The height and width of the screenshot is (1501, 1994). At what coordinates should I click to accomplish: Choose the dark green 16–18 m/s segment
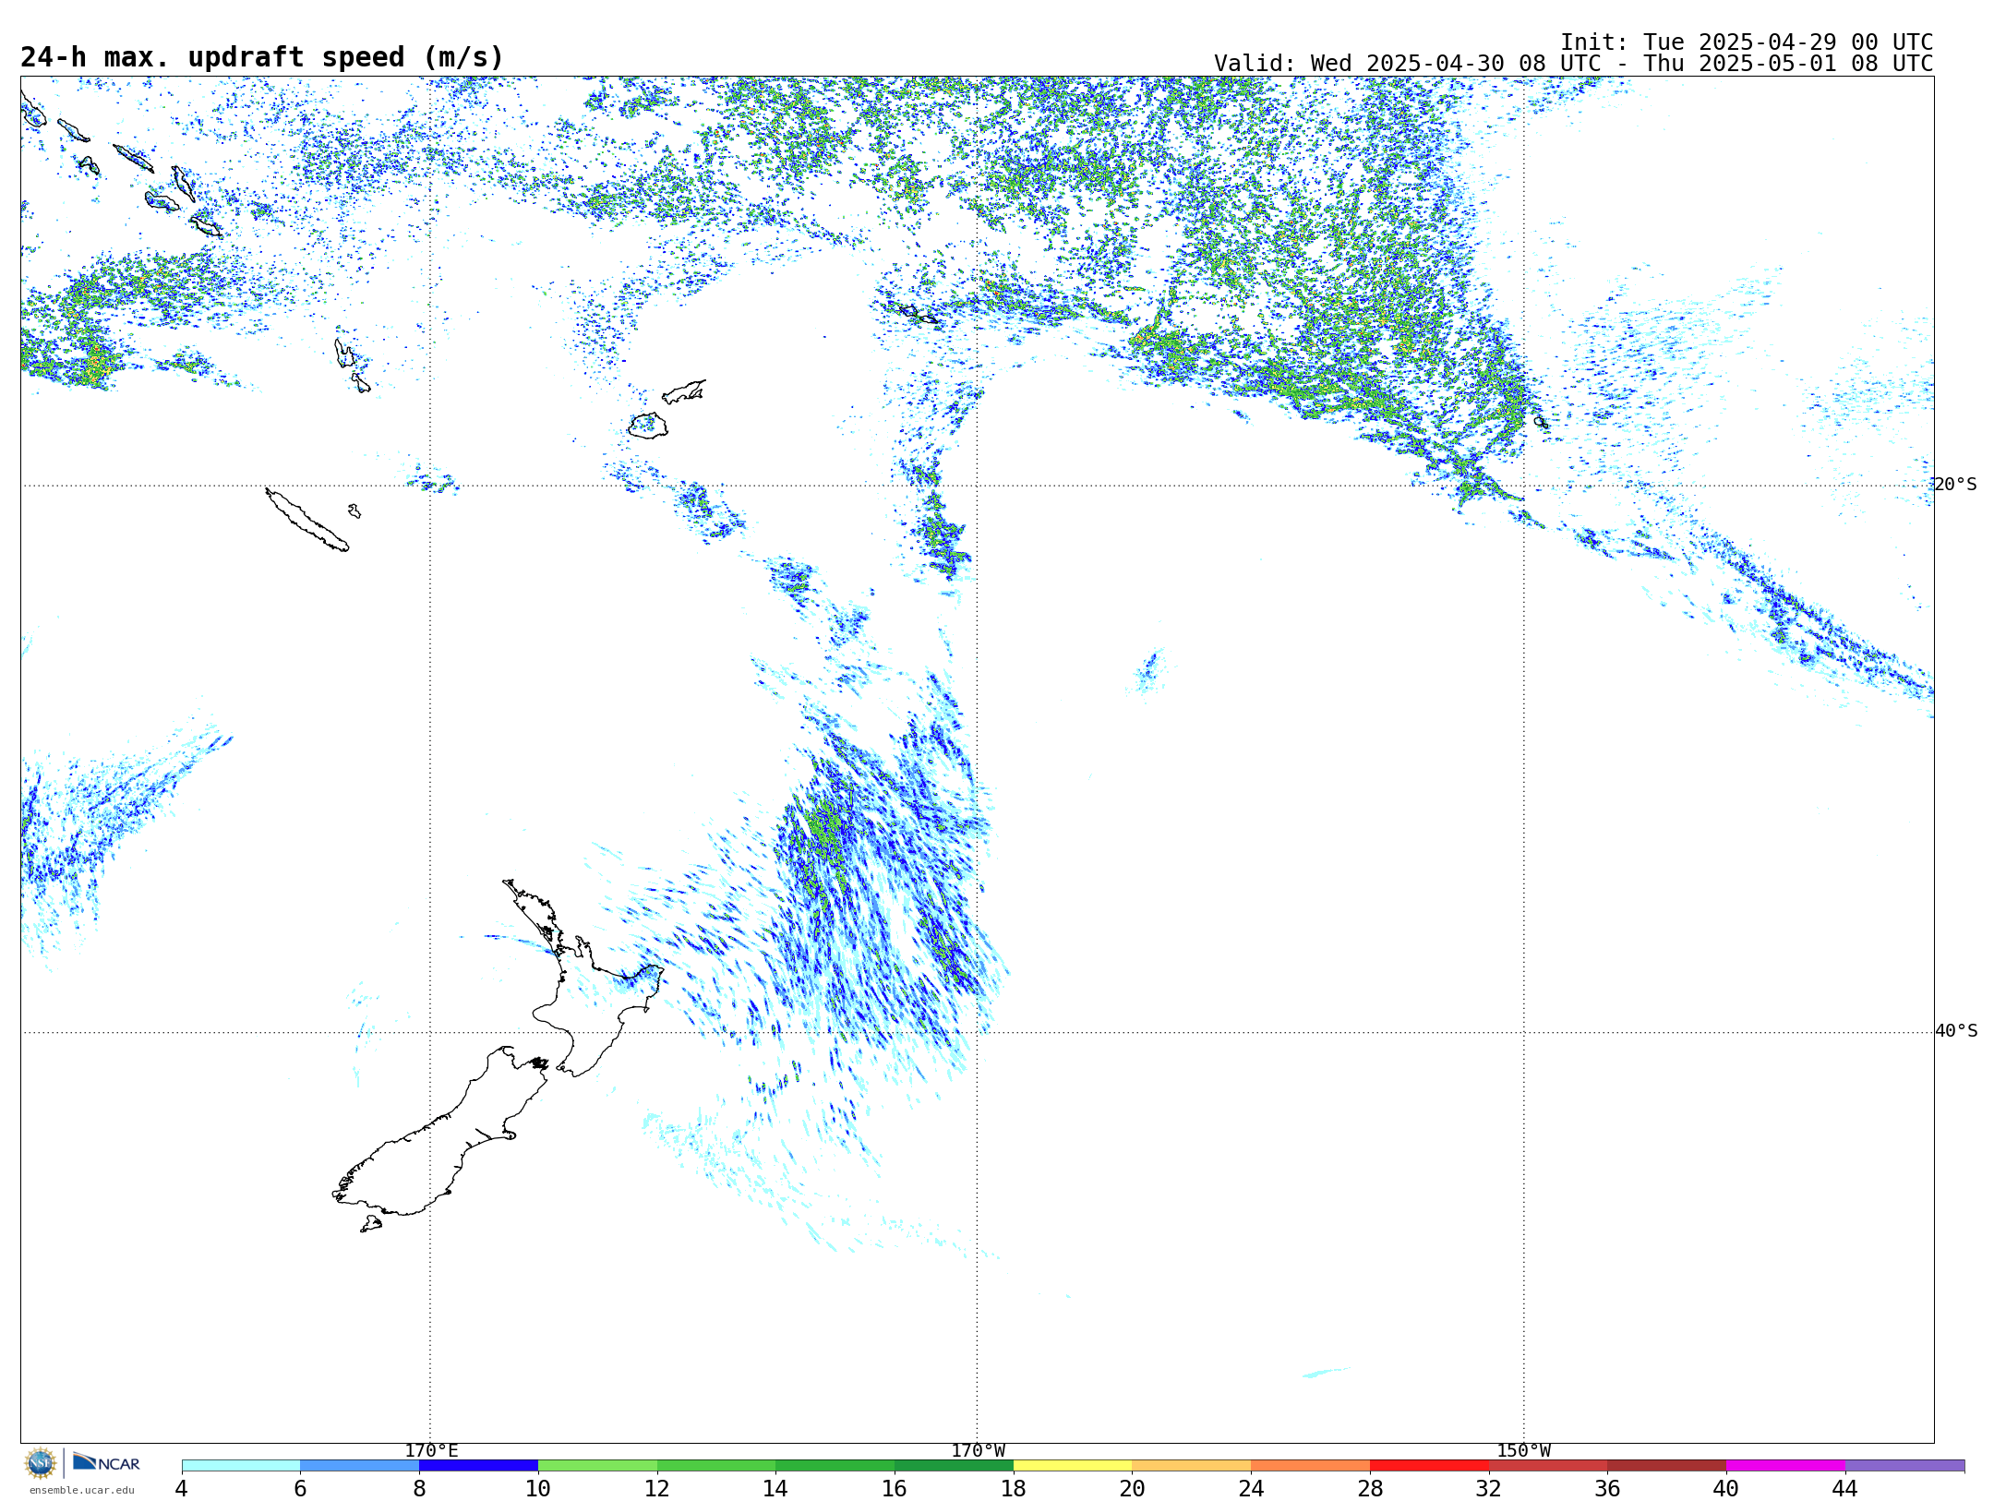point(954,1466)
